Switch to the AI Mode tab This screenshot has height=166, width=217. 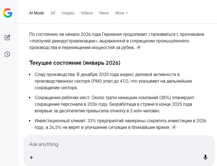[37, 13]
